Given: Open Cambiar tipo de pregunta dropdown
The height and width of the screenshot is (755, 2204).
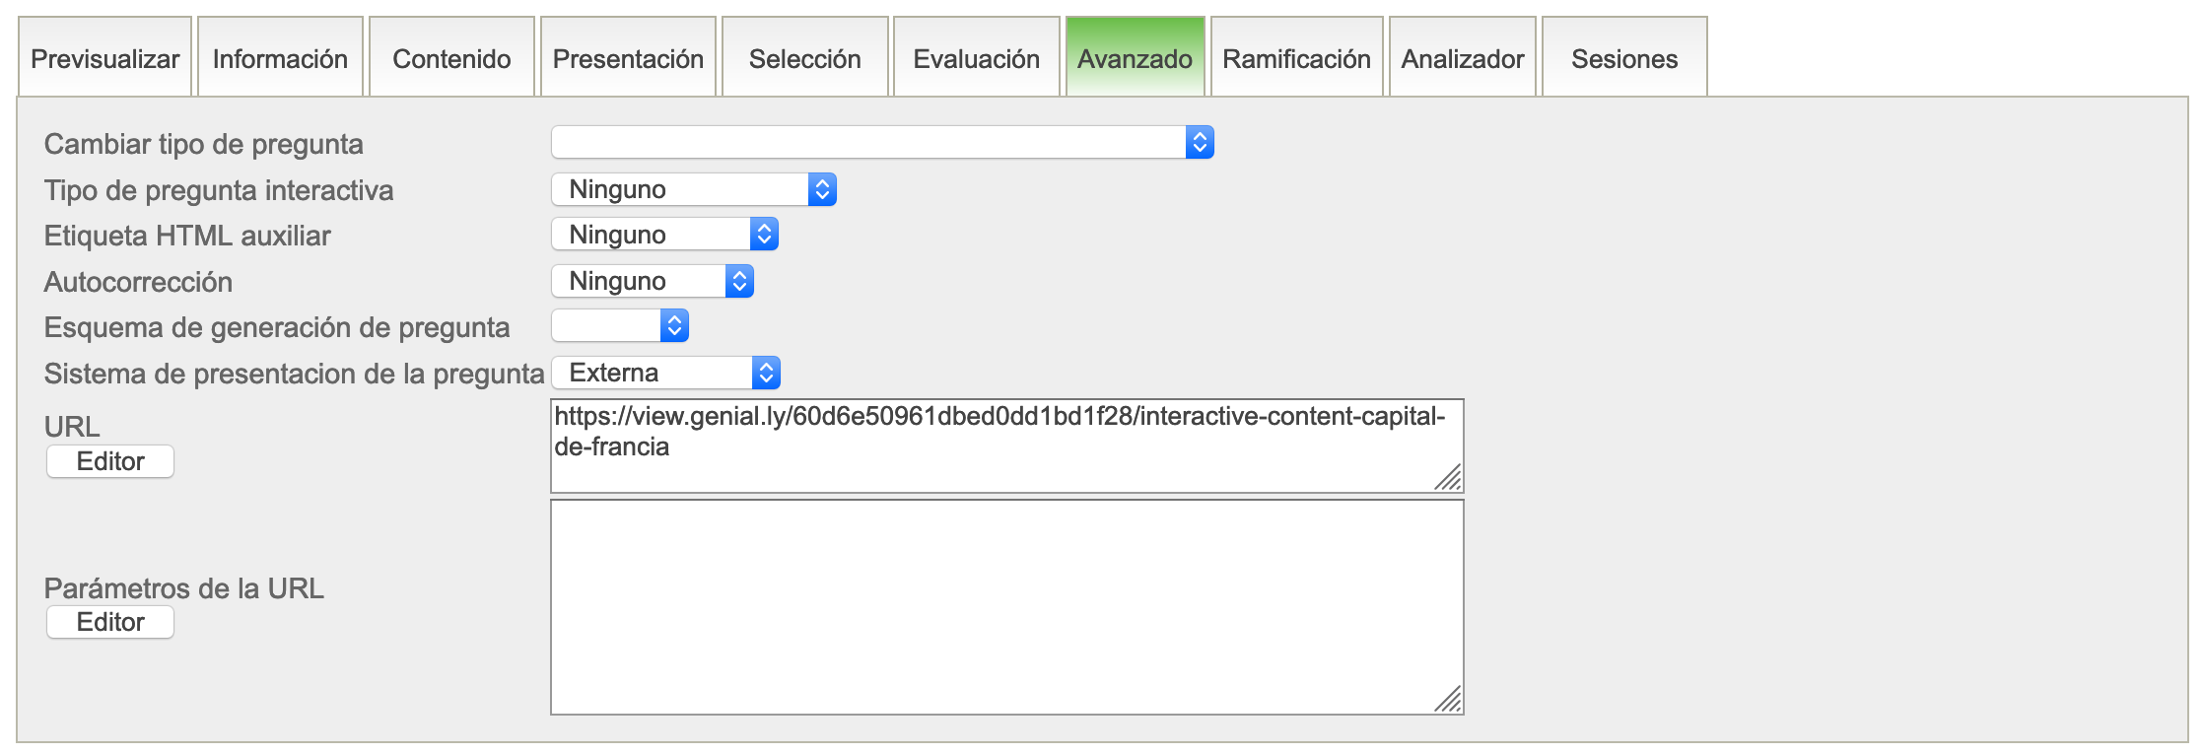Looking at the screenshot, I should coord(882,143).
